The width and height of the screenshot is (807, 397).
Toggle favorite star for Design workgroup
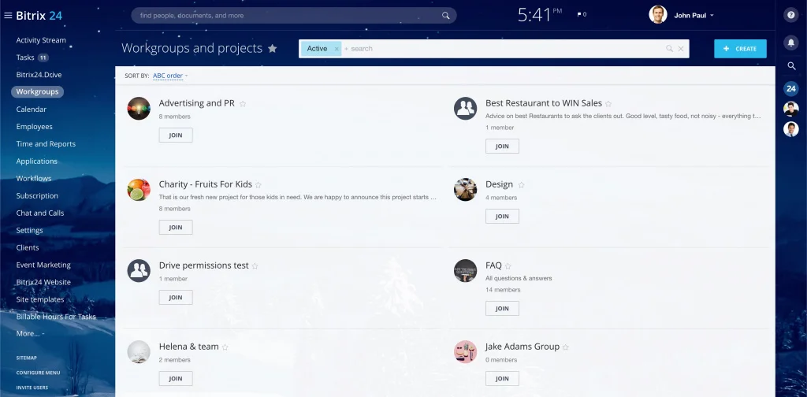coord(521,185)
